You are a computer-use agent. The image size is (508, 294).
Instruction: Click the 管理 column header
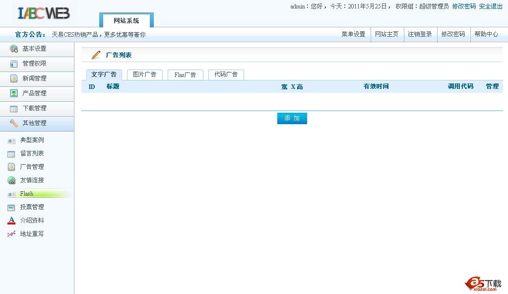[x=492, y=86]
